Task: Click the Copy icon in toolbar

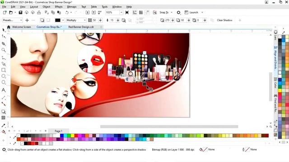Action: pos(53,13)
